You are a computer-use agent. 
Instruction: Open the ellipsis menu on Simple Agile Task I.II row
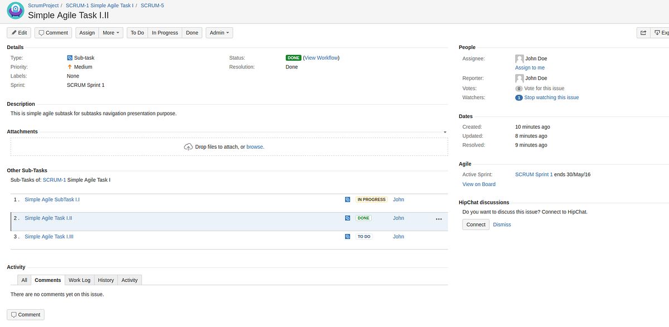438,219
